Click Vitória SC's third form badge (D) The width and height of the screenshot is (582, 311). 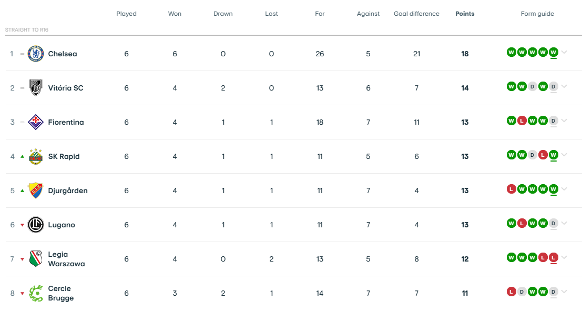[x=532, y=87]
